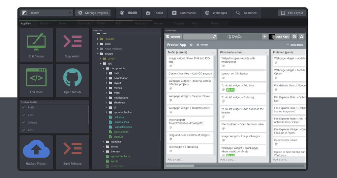Open card 'Launch on OS Startup'
This screenshot has width=337, height=178.
coord(243,76)
